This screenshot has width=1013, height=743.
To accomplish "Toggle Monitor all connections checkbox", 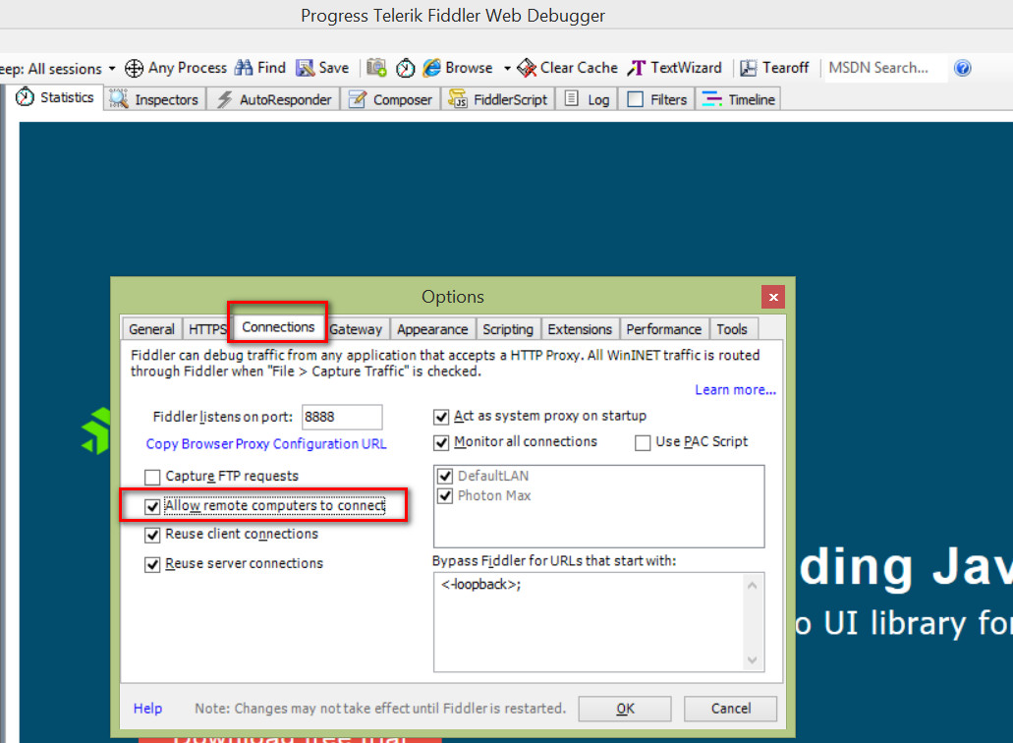I will pos(441,442).
